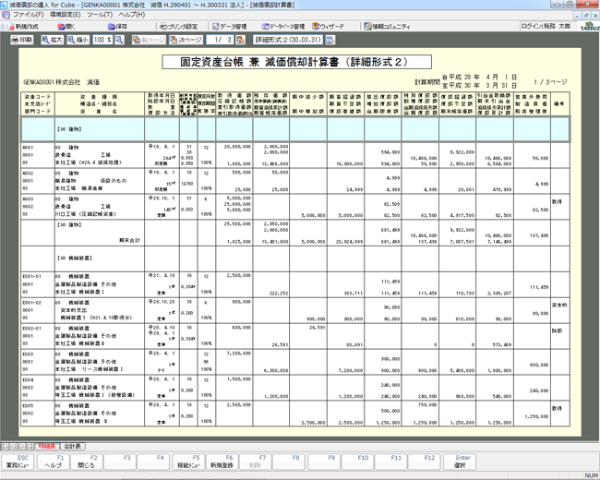Click F1 ヘルプ function key button
Screen dimensions: 600x480
pos(54,462)
